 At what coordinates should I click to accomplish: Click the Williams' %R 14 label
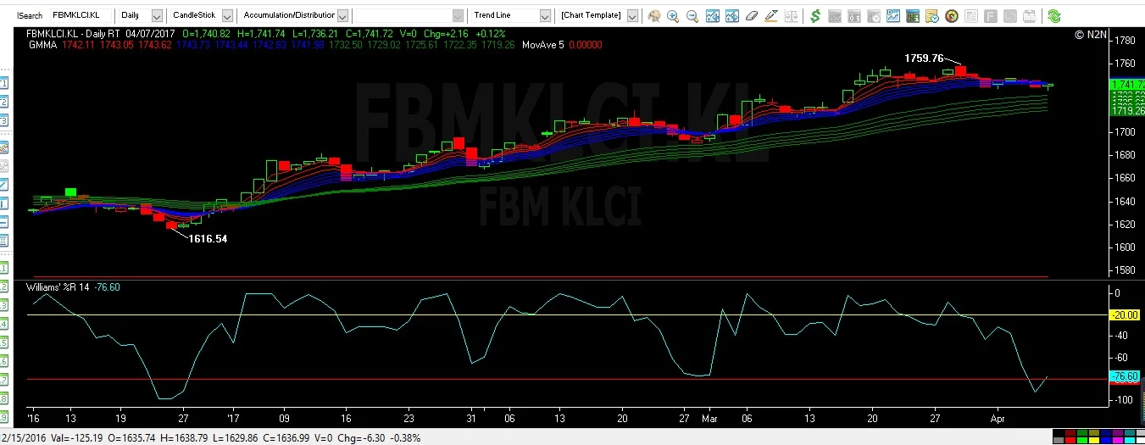pyautogui.click(x=56, y=287)
